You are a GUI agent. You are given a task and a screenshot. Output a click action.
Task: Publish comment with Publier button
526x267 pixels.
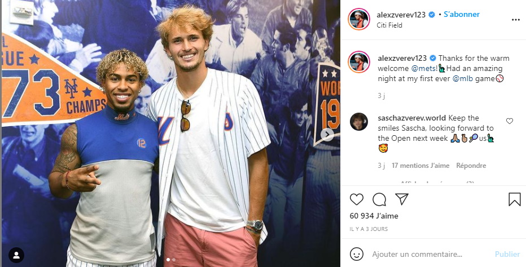507,255
